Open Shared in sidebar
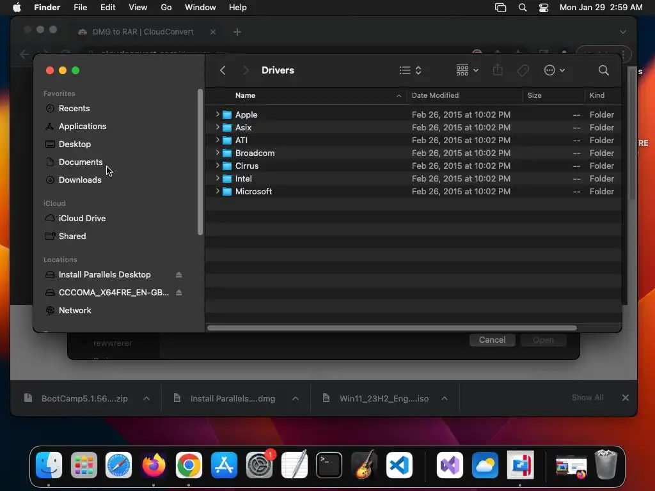This screenshot has height=491, width=655. (72, 236)
